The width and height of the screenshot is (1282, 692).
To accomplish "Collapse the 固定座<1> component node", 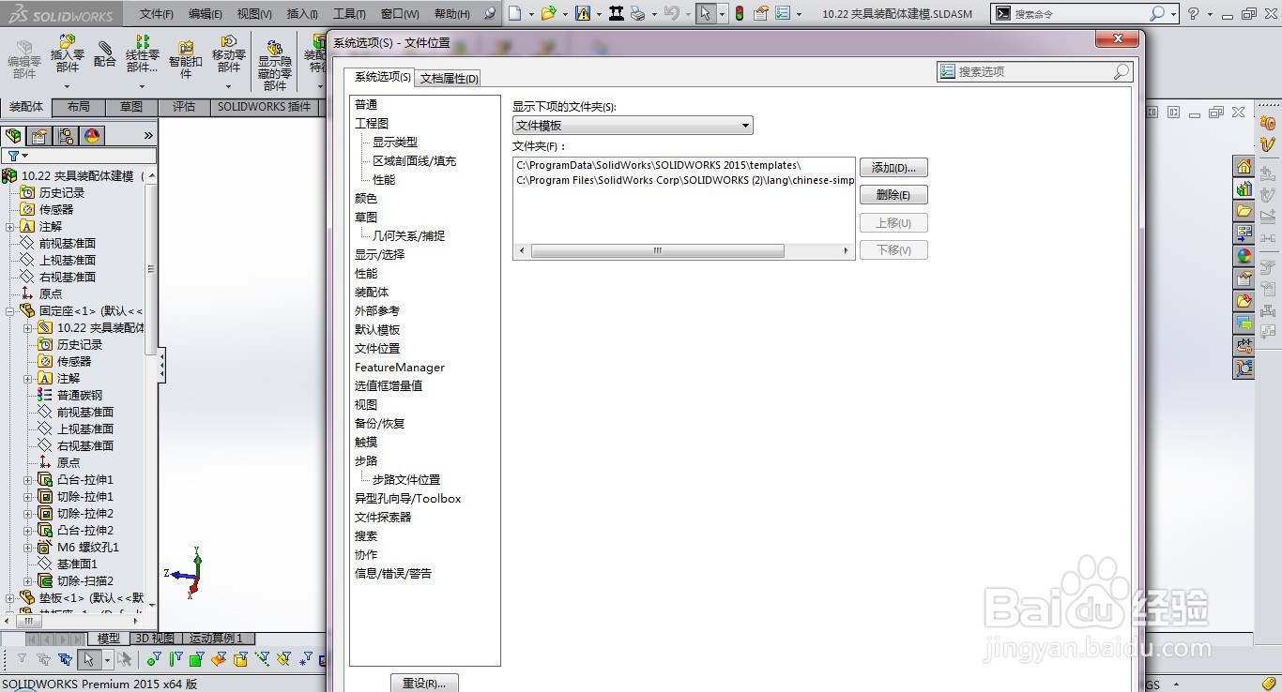I will point(10,310).
